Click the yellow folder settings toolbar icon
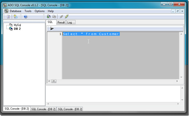The image size is (189, 116). pos(16,17)
